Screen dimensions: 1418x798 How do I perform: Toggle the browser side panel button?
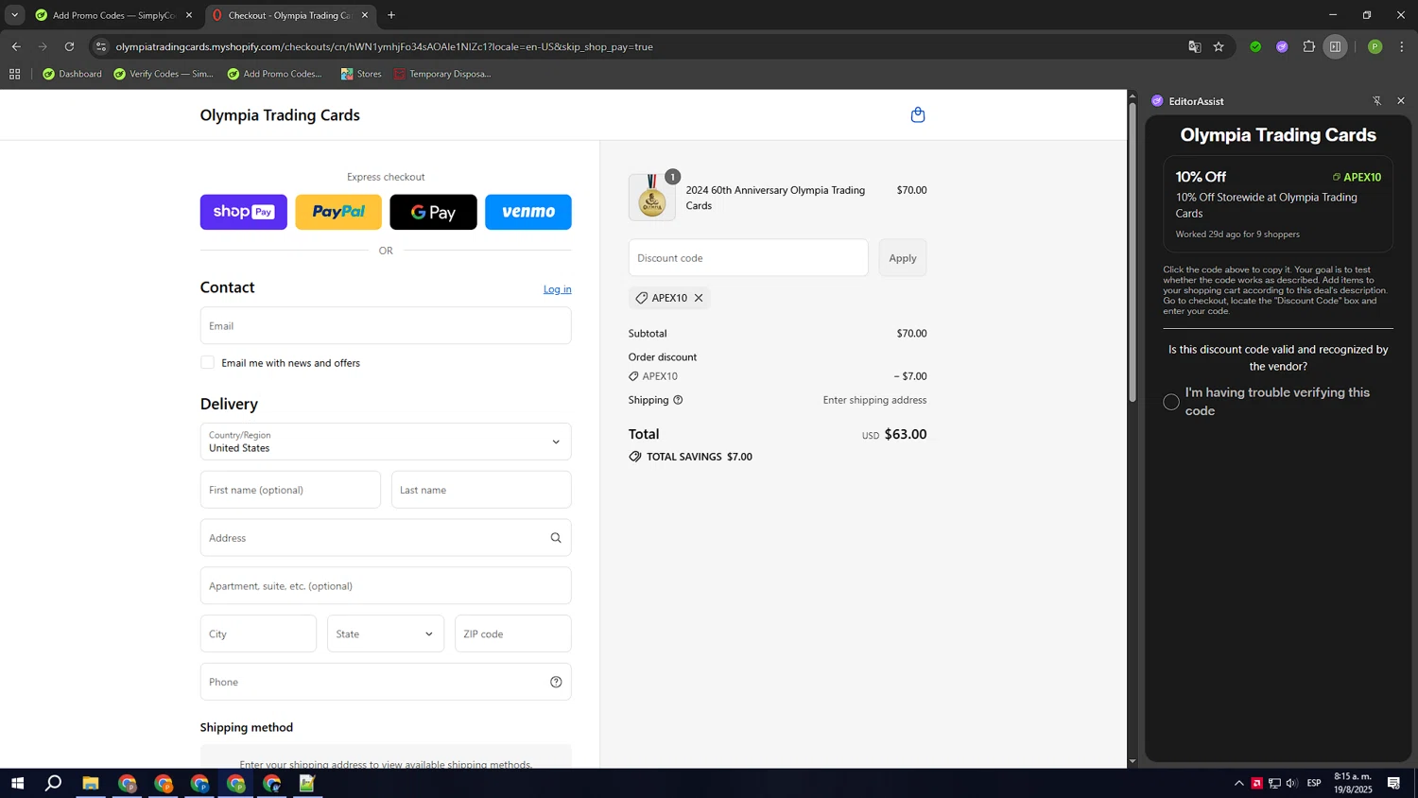[1335, 46]
